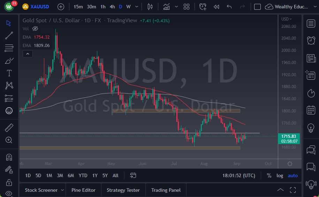Viewport: 319px width, 197px height.
Task: Open the Stock Screener tab
Action: (41, 190)
